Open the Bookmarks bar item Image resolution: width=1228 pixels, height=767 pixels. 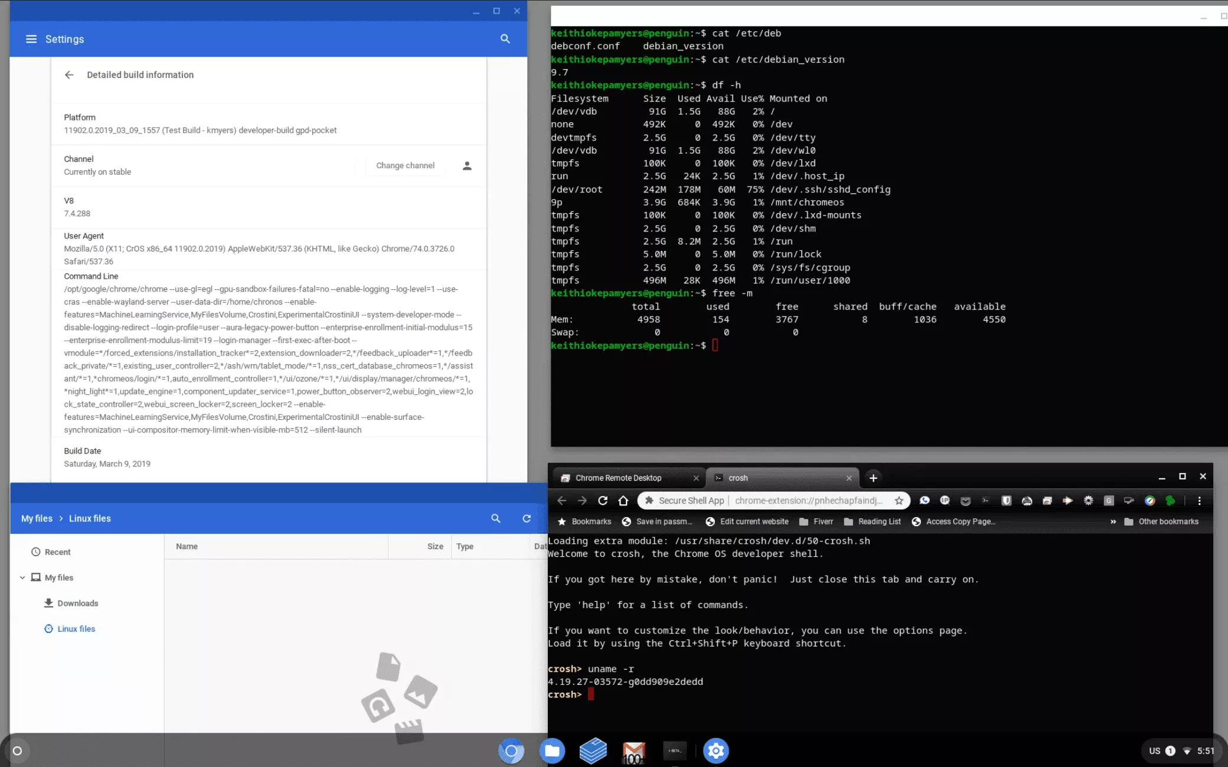(584, 522)
